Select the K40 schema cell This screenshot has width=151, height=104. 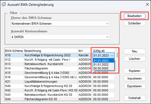(14, 86)
